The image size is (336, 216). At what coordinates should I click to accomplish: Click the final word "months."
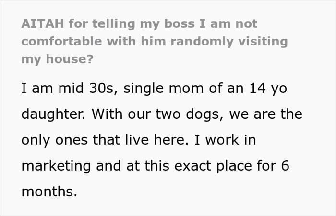tap(49, 192)
